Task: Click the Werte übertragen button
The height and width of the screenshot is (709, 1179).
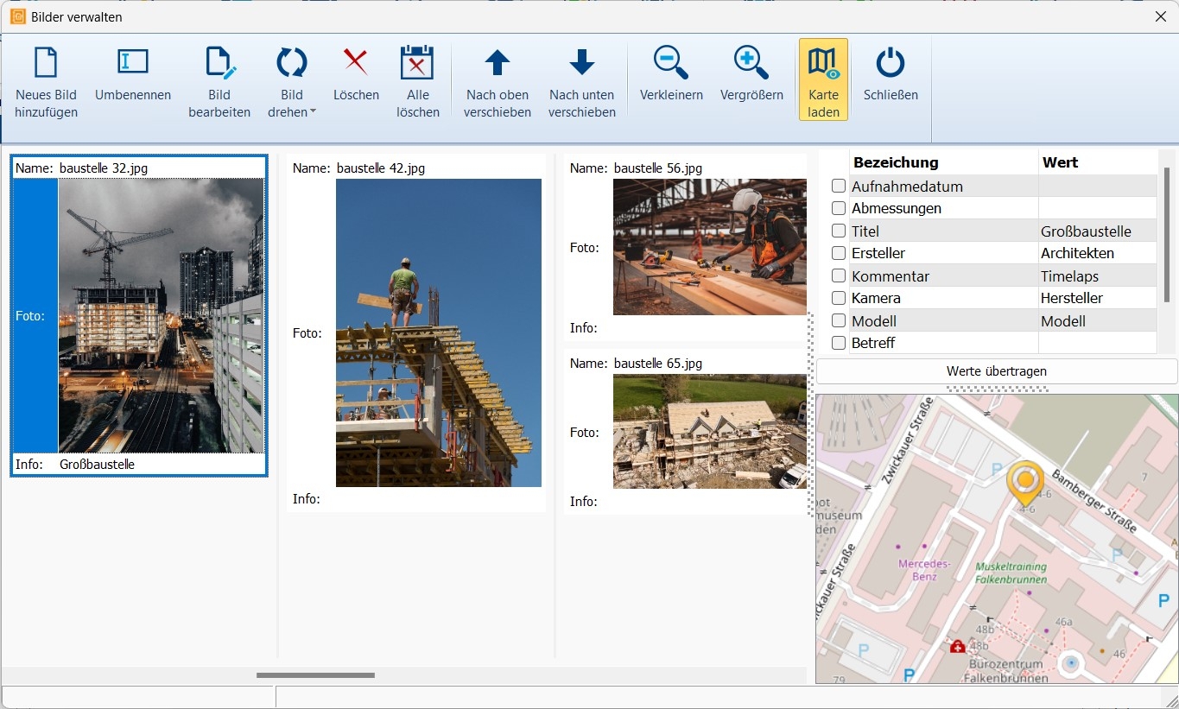Action: [x=996, y=371]
